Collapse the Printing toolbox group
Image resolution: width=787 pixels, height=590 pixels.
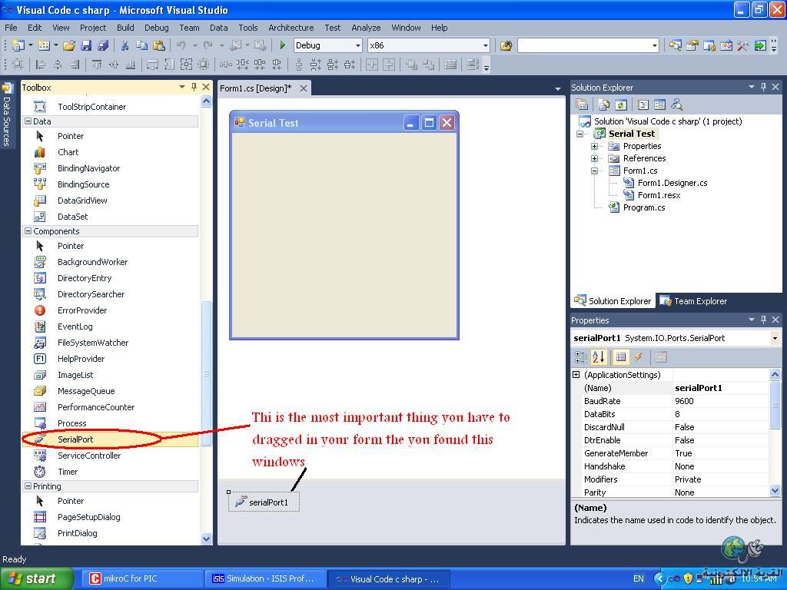pyautogui.click(x=28, y=486)
